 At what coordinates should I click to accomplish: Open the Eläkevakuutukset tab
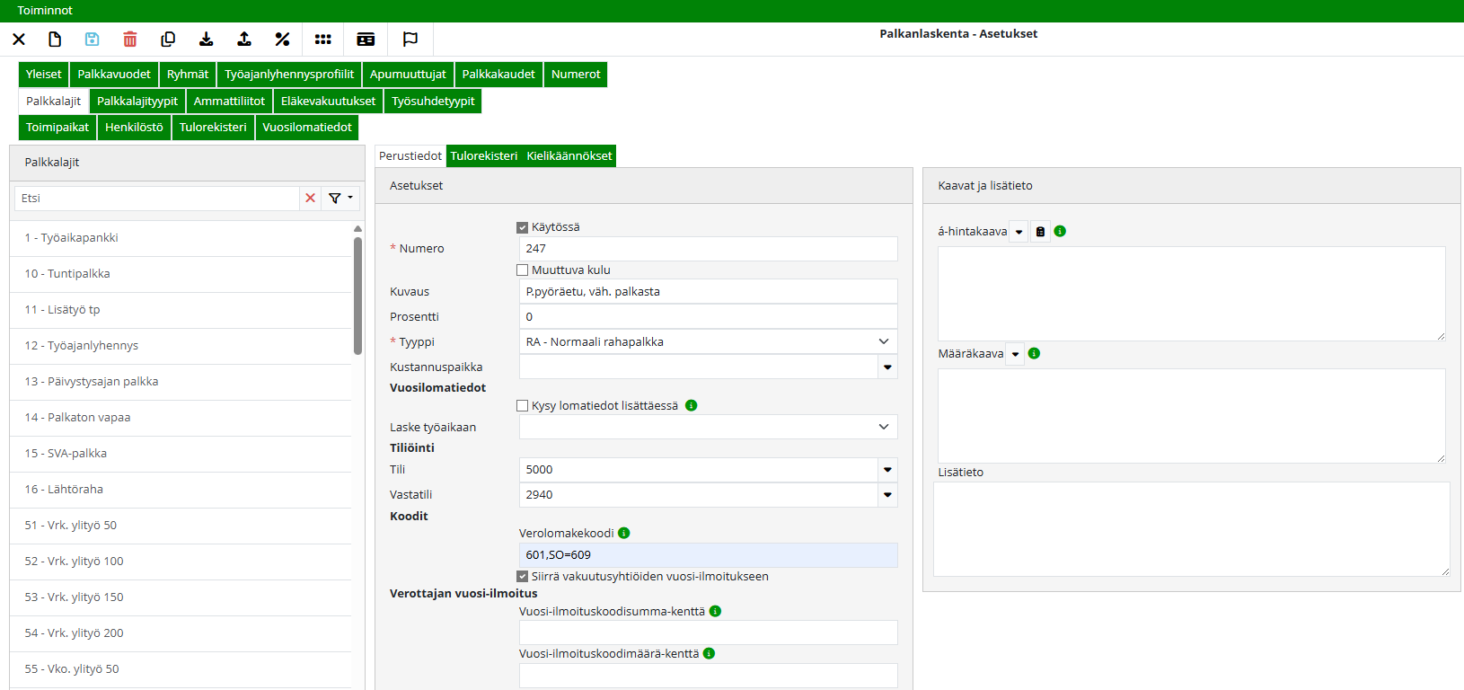[328, 101]
